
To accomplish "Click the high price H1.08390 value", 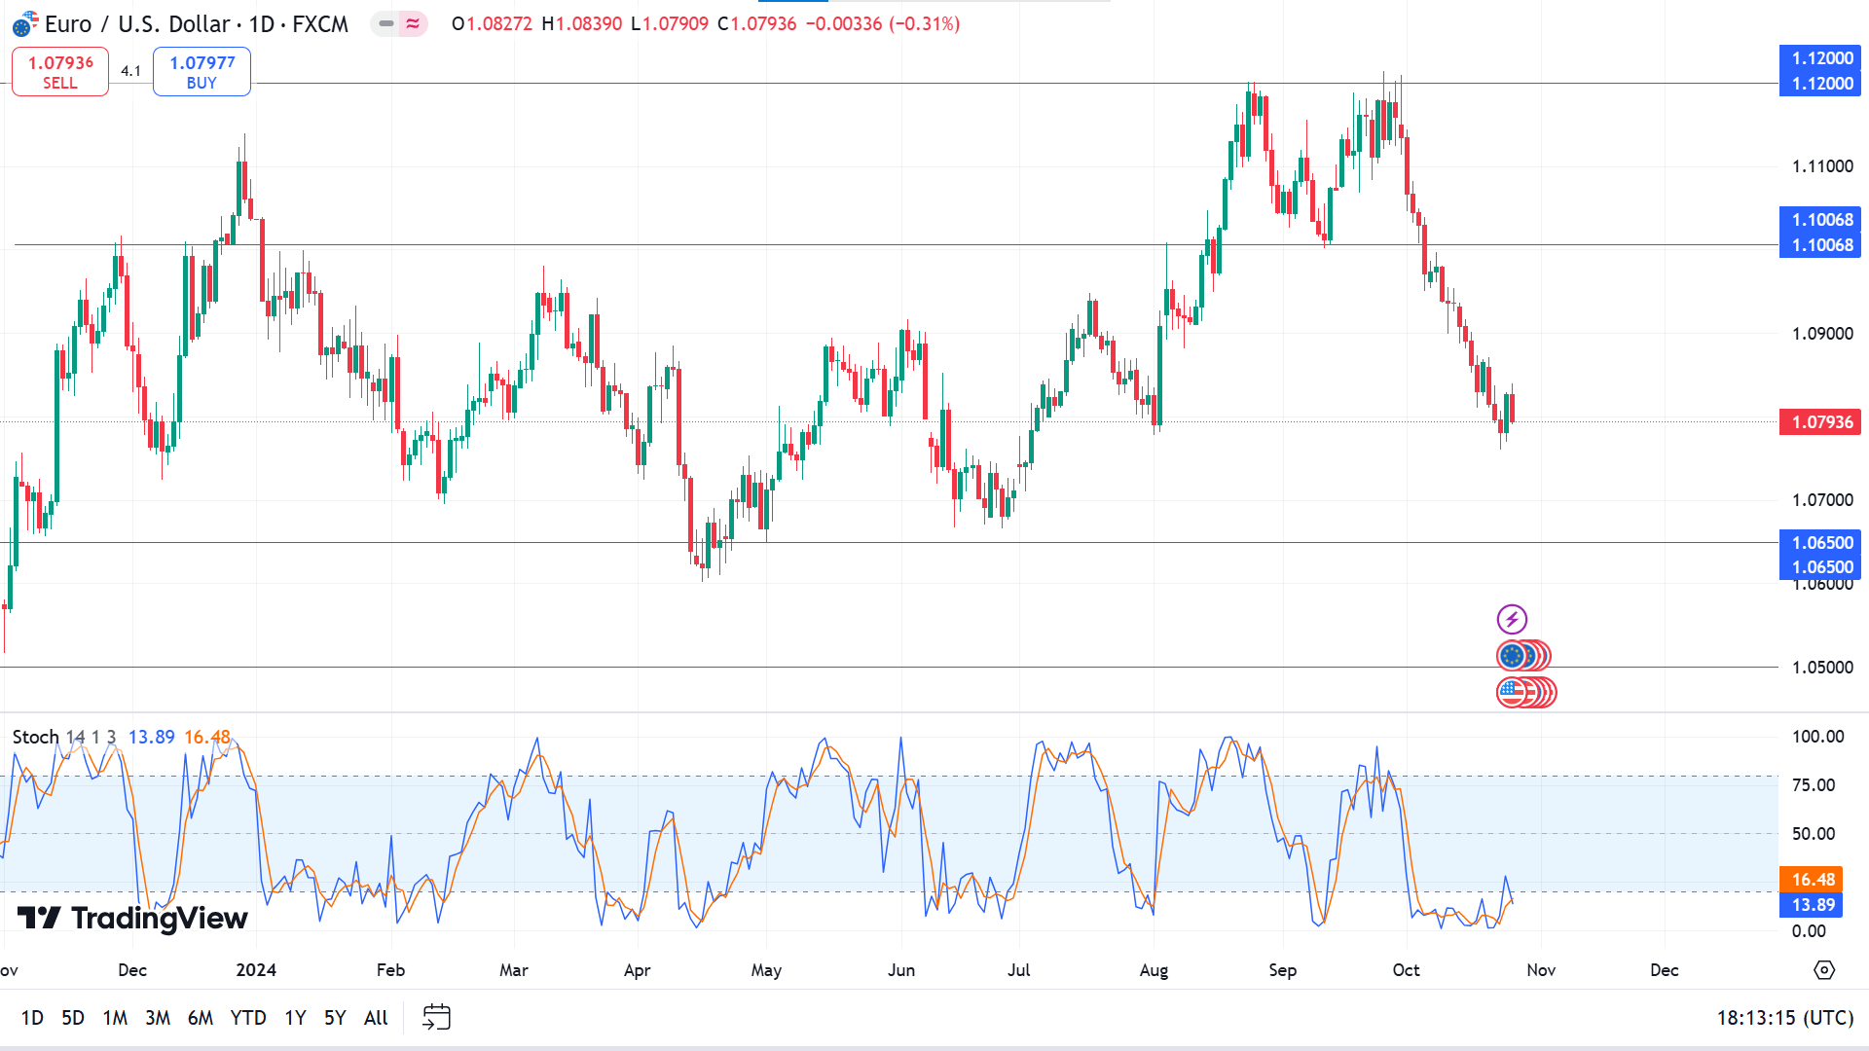I will point(581,23).
